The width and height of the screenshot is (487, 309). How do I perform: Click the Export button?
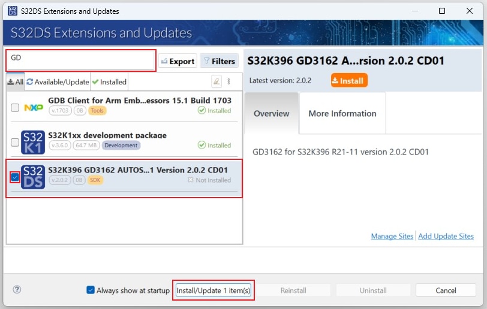[178, 61]
